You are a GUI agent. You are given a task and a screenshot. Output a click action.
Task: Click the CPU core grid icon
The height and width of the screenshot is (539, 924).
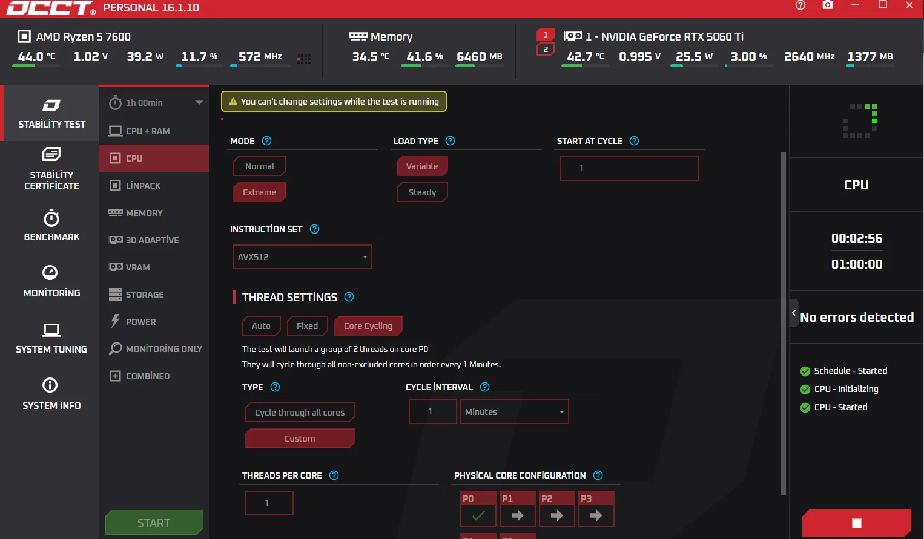pos(304,59)
